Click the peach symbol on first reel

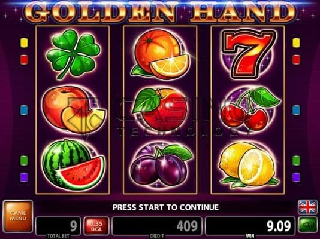[x=74, y=110]
